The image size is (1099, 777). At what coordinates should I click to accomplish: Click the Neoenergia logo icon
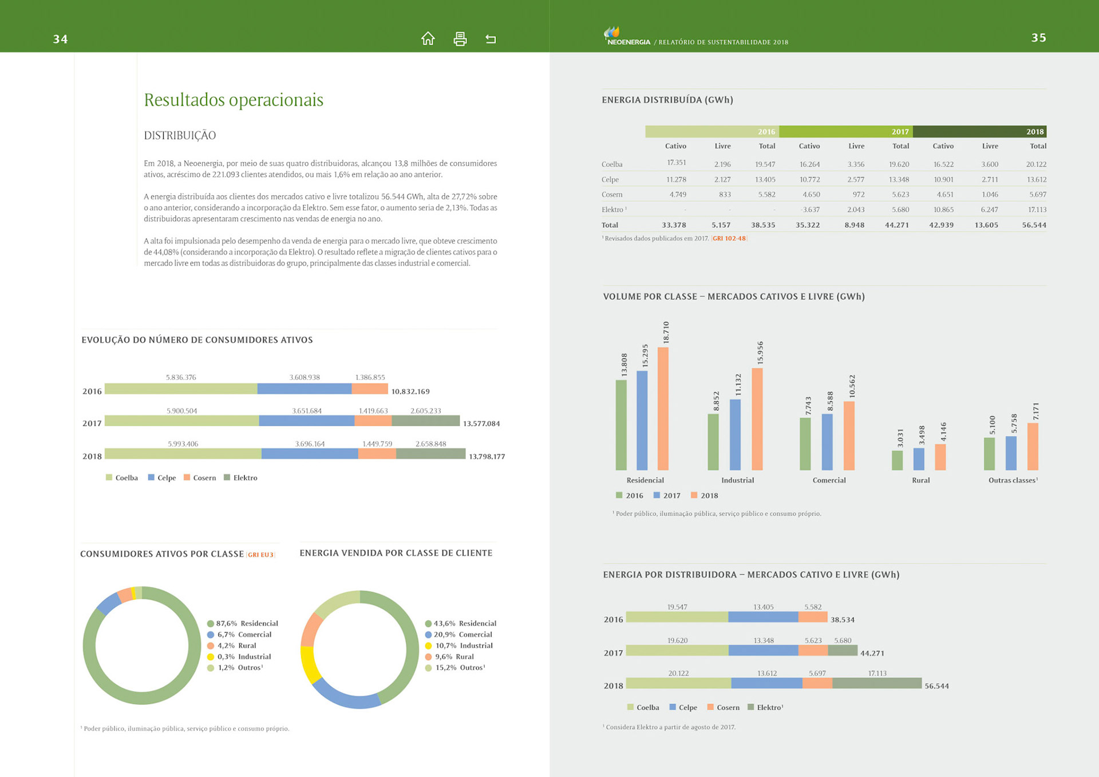(612, 33)
